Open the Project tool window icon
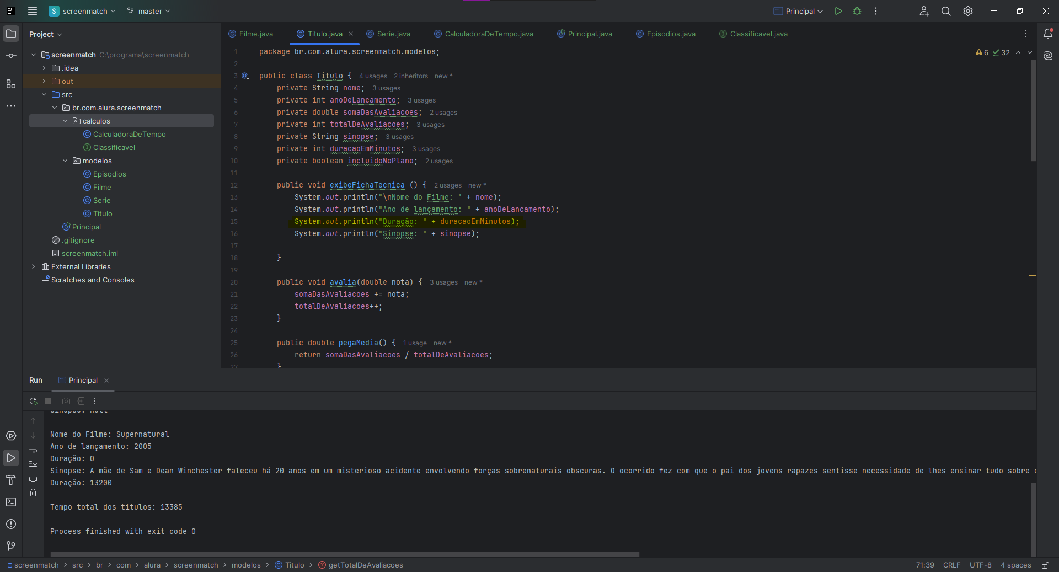Image resolution: width=1059 pixels, height=572 pixels. [x=11, y=34]
